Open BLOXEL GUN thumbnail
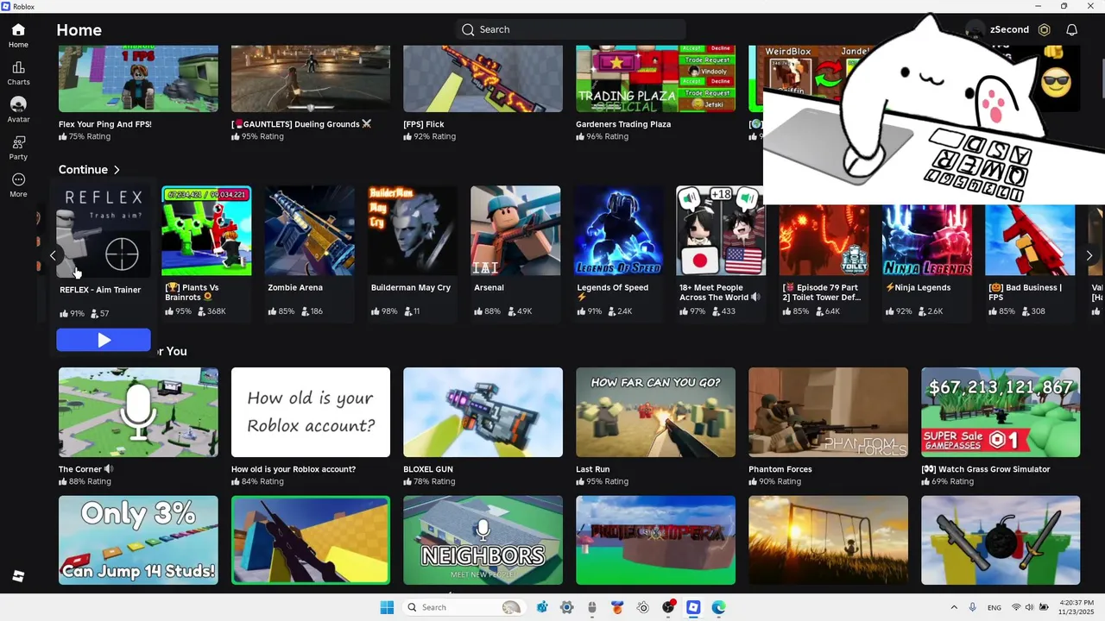This screenshot has width=1105, height=621. 483,412
